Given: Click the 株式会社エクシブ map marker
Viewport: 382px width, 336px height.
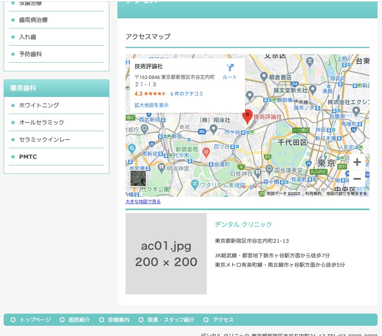Looking at the screenshot, I should click(x=356, y=111).
